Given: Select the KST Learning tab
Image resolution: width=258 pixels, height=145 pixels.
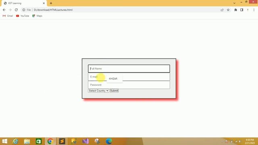Looking at the screenshot, I should 24,3.
